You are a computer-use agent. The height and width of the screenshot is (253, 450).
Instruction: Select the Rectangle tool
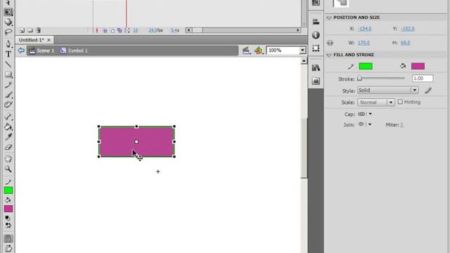(x=8, y=74)
